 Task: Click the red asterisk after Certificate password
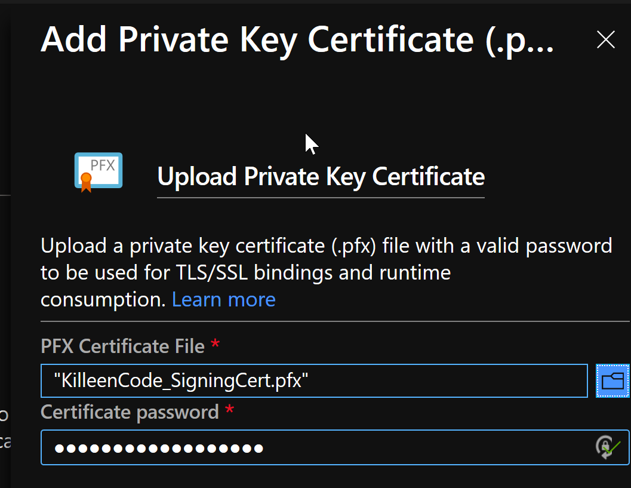pyautogui.click(x=229, y=412)
